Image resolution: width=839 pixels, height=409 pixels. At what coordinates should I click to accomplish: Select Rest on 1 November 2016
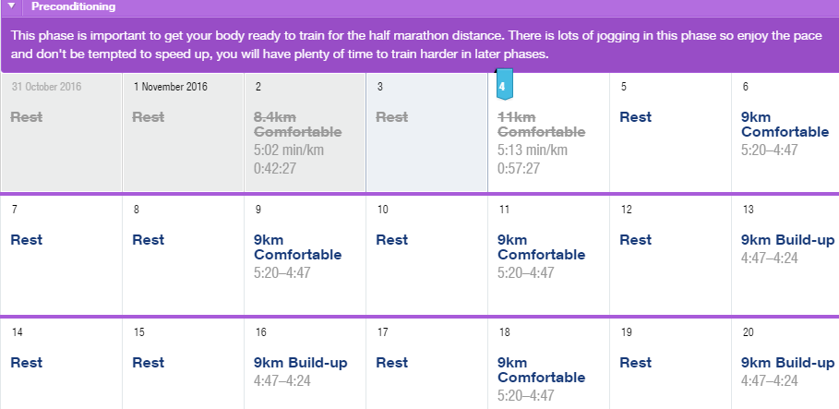(x=149, y=117)
